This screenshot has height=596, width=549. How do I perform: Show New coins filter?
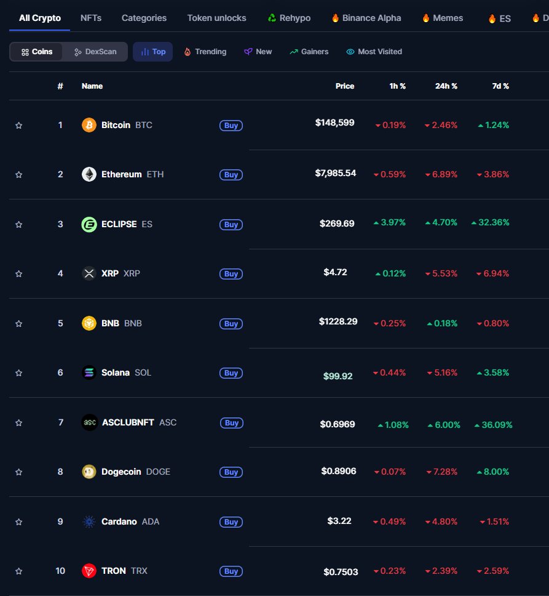(x=258, y=52)
